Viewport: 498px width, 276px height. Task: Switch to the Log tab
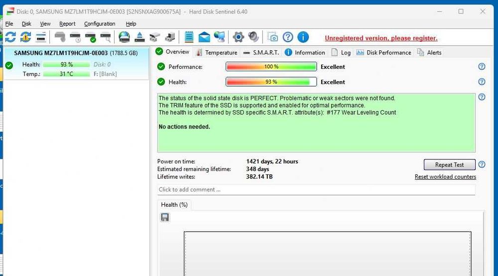[341, 52]
